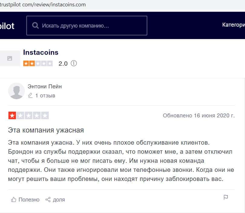Click the share icon
Image resolution: width=245 pixels, height=213 pixels.
[48, 200]
